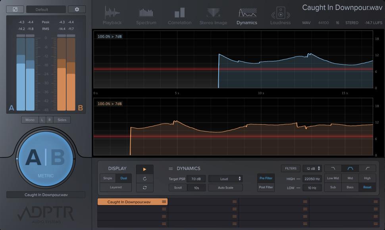Click the track name field under A|B
The image size is (385, 230).
tap(46, 195)
